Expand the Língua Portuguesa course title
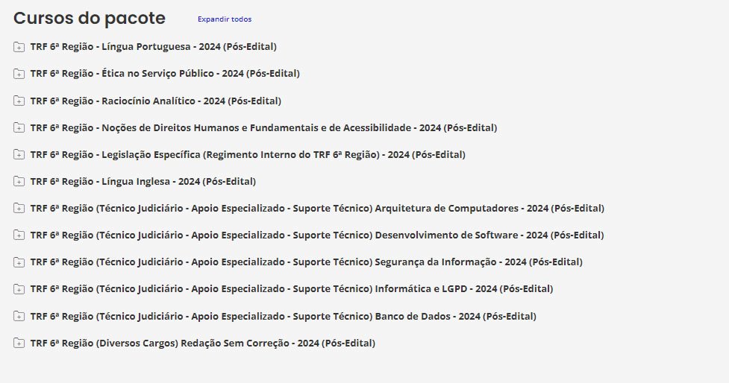Image resolution: width=729 pixels, height=383 pixels. click(153, 47)
